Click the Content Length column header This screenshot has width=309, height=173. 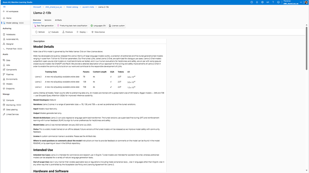tap(100, 72)
